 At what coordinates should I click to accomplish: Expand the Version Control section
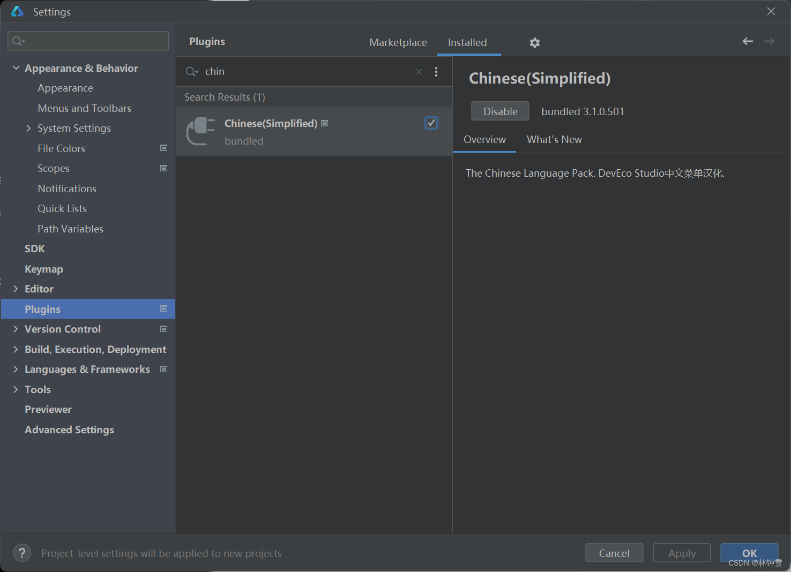16,329
